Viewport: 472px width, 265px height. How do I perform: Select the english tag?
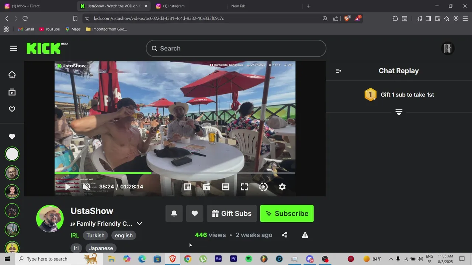click(x=124, y=236)
